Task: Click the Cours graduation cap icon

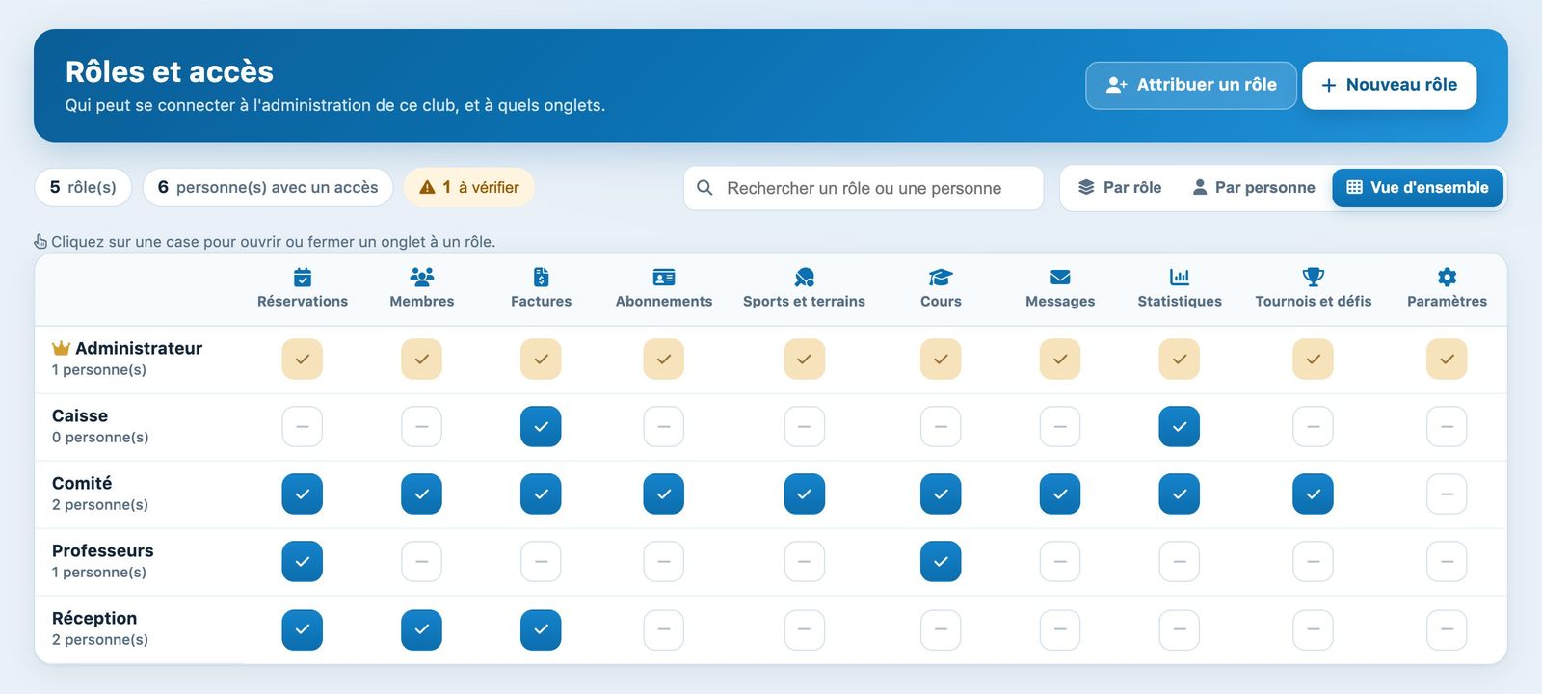Action: 941,278
